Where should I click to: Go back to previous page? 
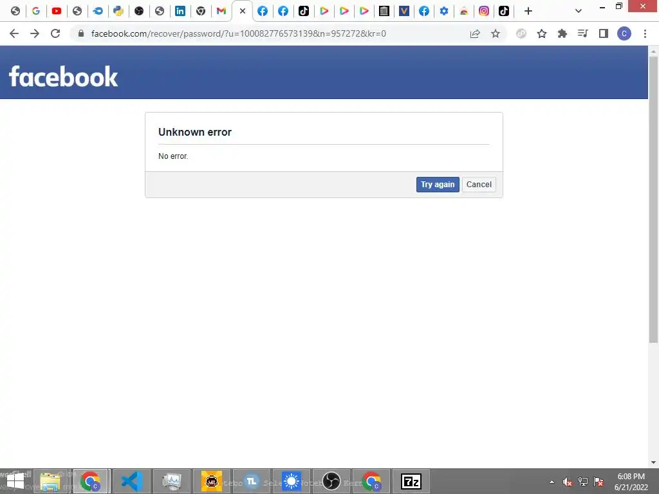(x=14, y=33)
